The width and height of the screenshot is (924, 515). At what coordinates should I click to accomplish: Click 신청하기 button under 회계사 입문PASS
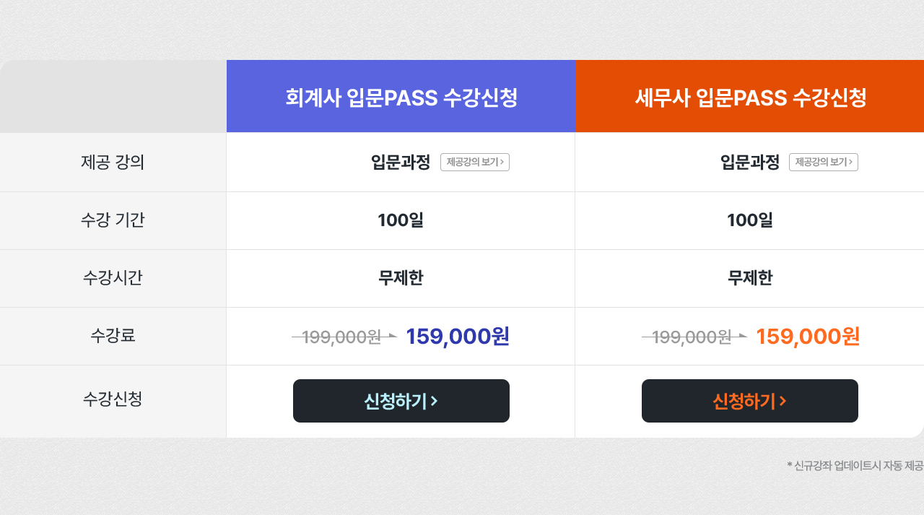401,401
